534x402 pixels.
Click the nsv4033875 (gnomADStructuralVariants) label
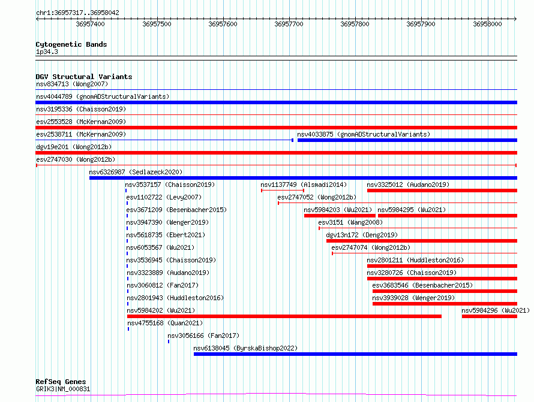pyautogui.click(x=364, y=134)
